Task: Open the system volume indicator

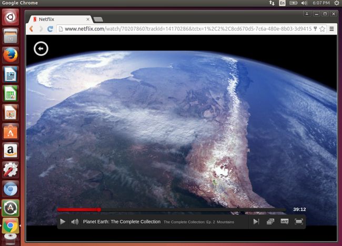Action: [304, 3]
